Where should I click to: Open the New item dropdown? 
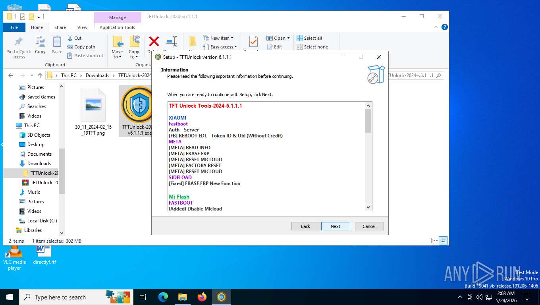point(218,38)
